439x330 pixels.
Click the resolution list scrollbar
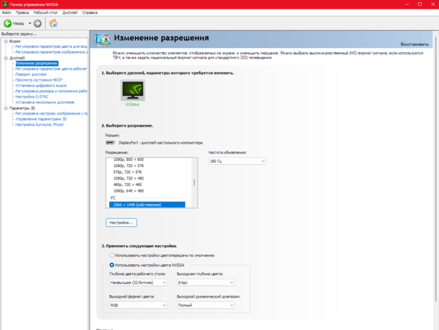click(x=194, y=182)
